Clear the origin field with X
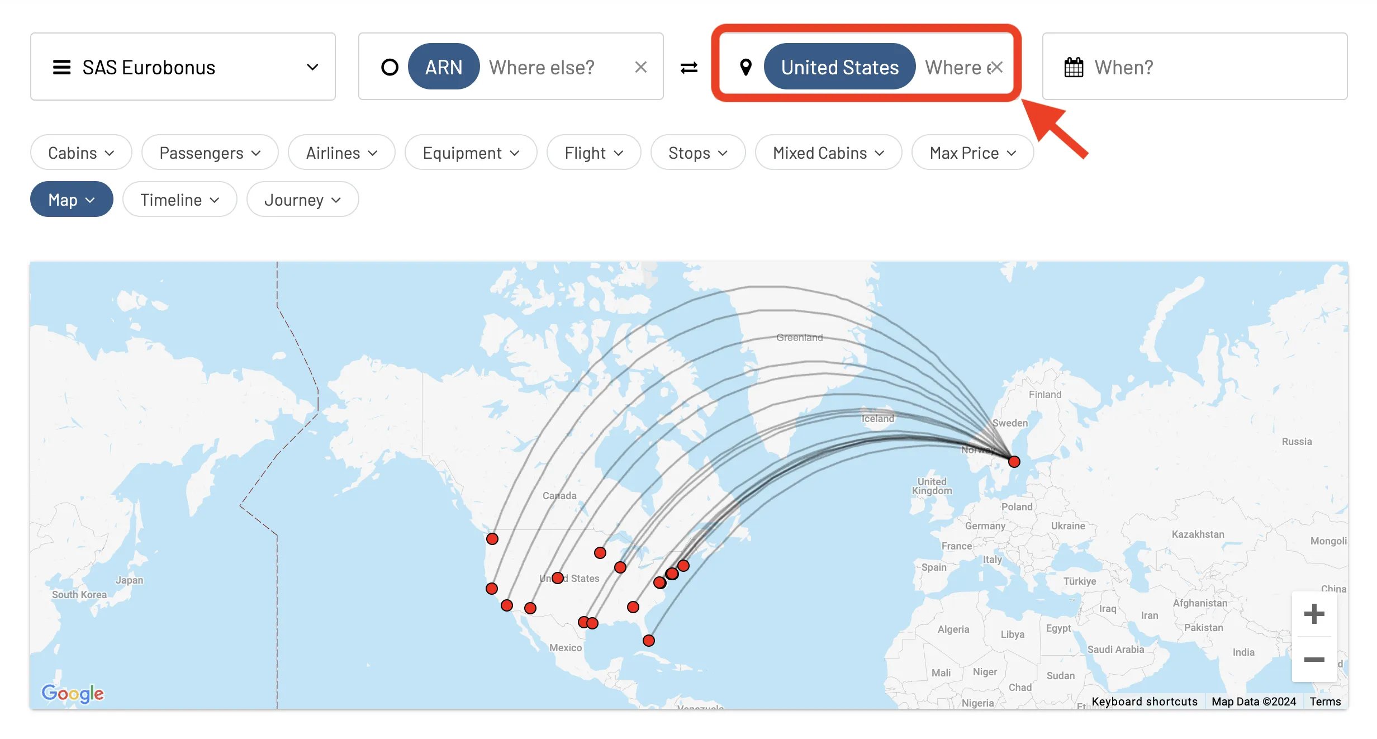1377x739 pixels. click(x=641, y=67)
